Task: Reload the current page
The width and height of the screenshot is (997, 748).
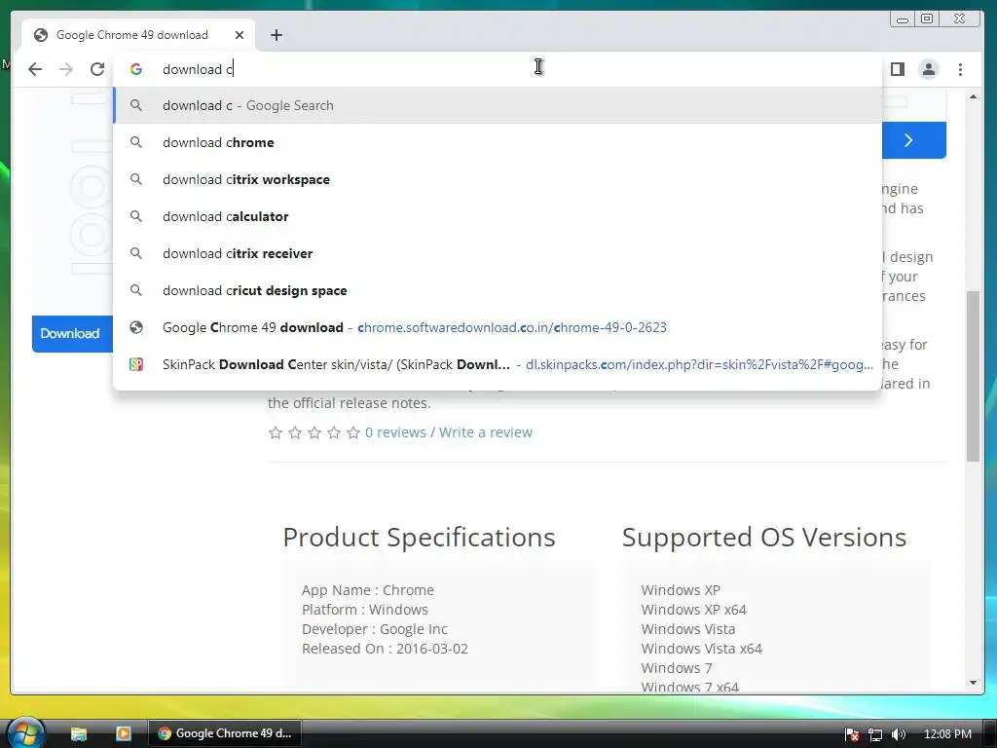Action: 97,69
